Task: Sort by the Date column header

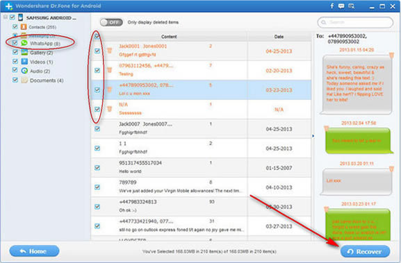Action: (x=279, y=37)
